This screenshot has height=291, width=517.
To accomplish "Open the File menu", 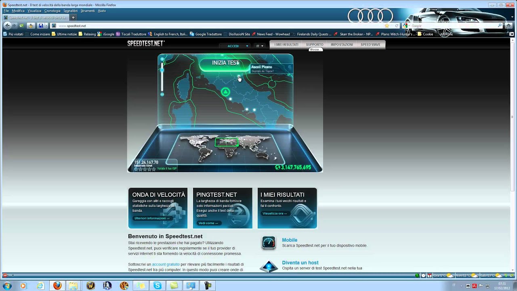I will pyautogui.click(x=6, y=11).
